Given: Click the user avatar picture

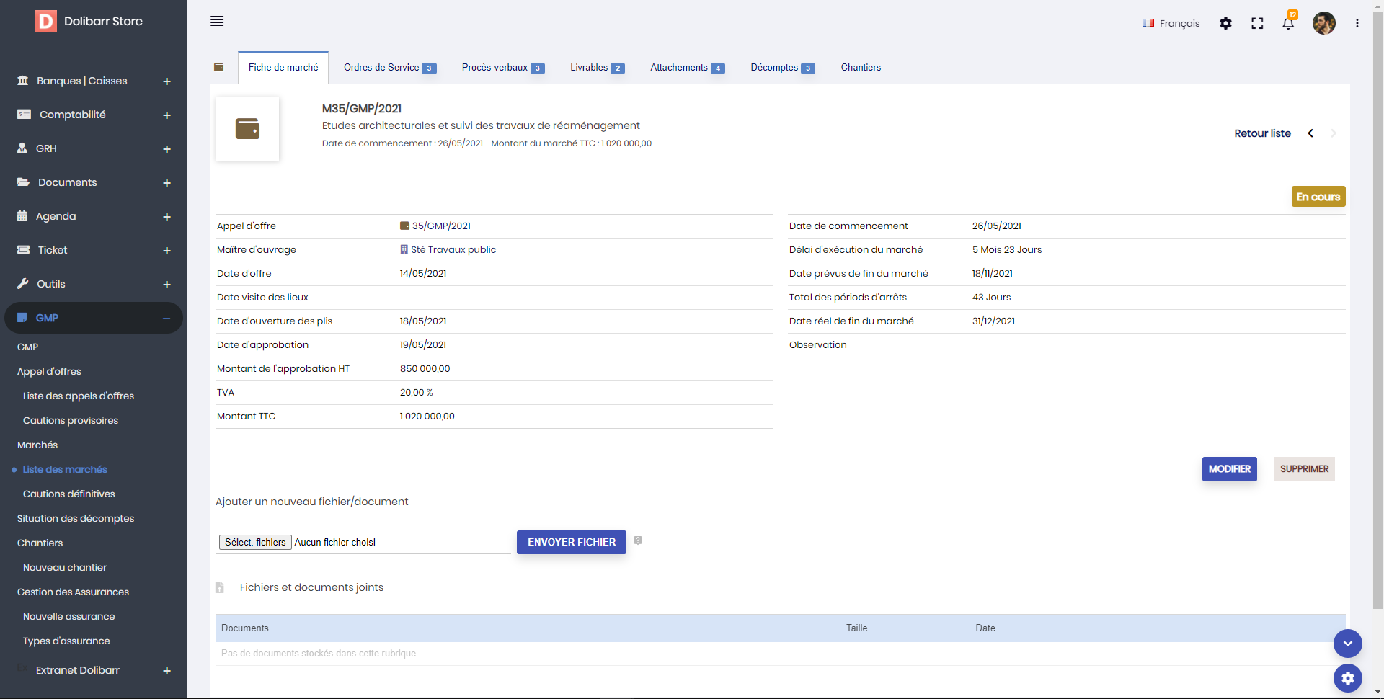Looking at the screenshot, I should tap(1323, 23).
